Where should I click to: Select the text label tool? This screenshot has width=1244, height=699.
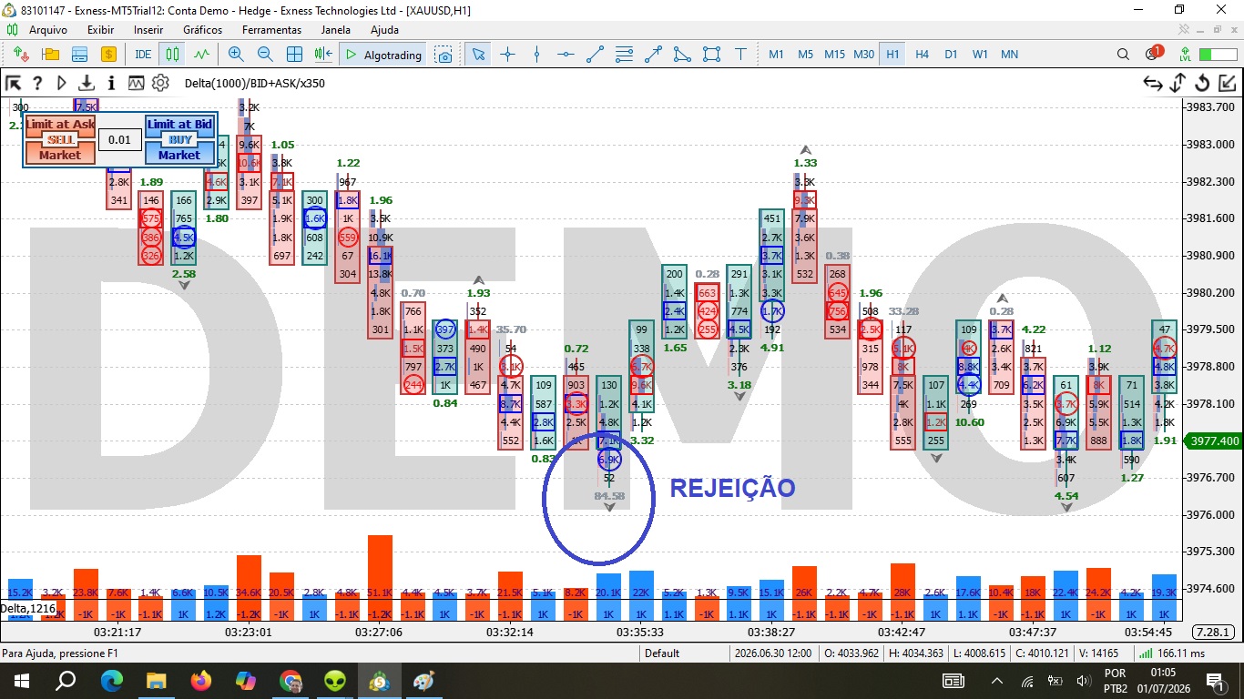tap(740, 55)
